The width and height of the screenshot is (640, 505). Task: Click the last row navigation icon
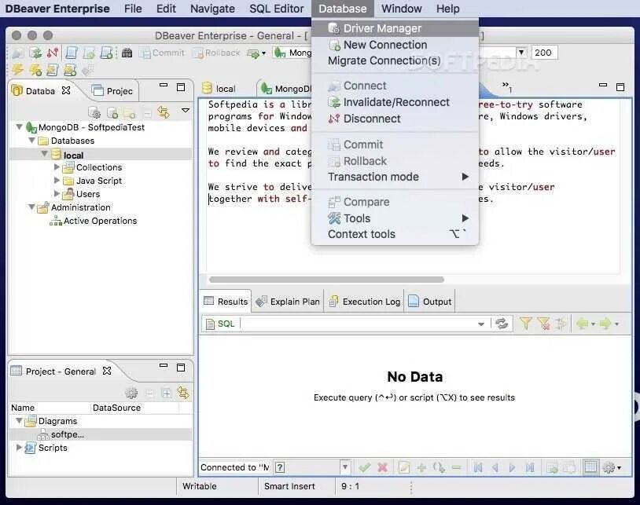pyautogui.click(x=530, y=467)
